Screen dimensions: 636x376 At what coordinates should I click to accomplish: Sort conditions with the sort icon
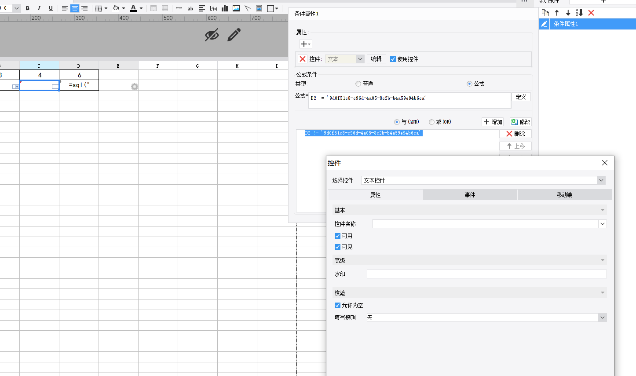pyautogui.click(x=579, y=13)
